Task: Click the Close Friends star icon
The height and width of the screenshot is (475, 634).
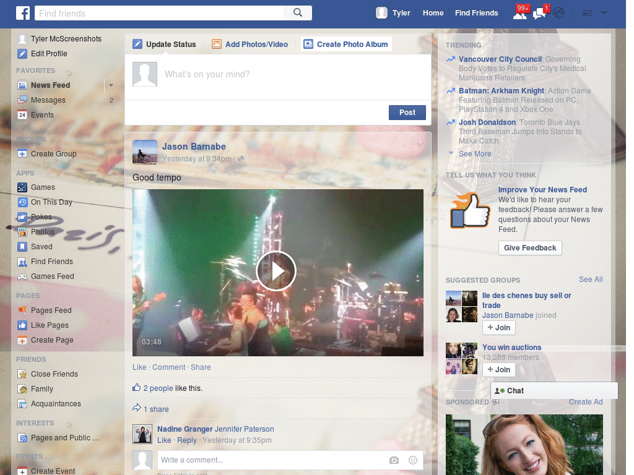Action: [x=22, y=374]
